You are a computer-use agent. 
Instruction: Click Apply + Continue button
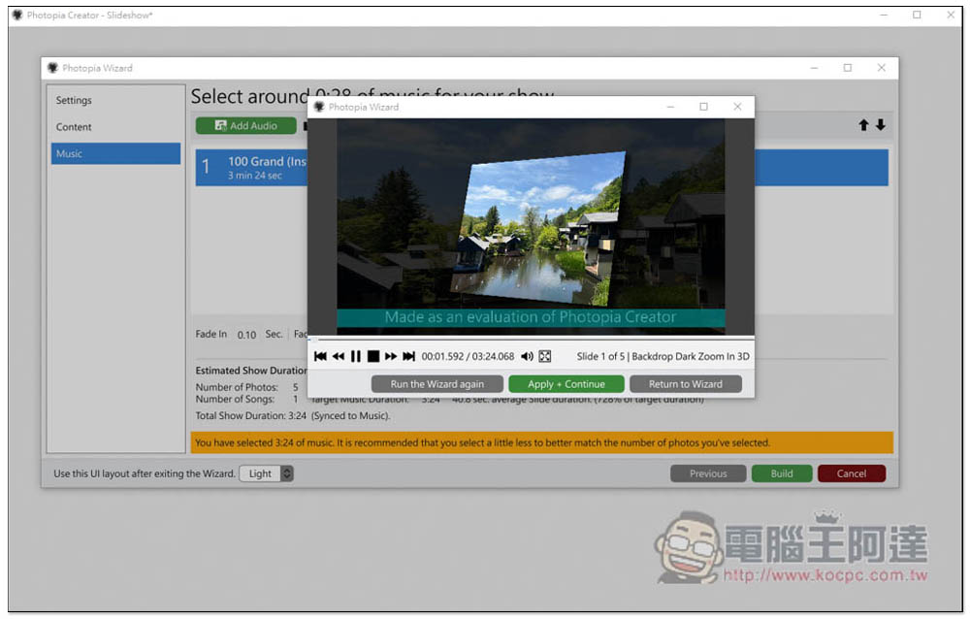click(566, 384)
